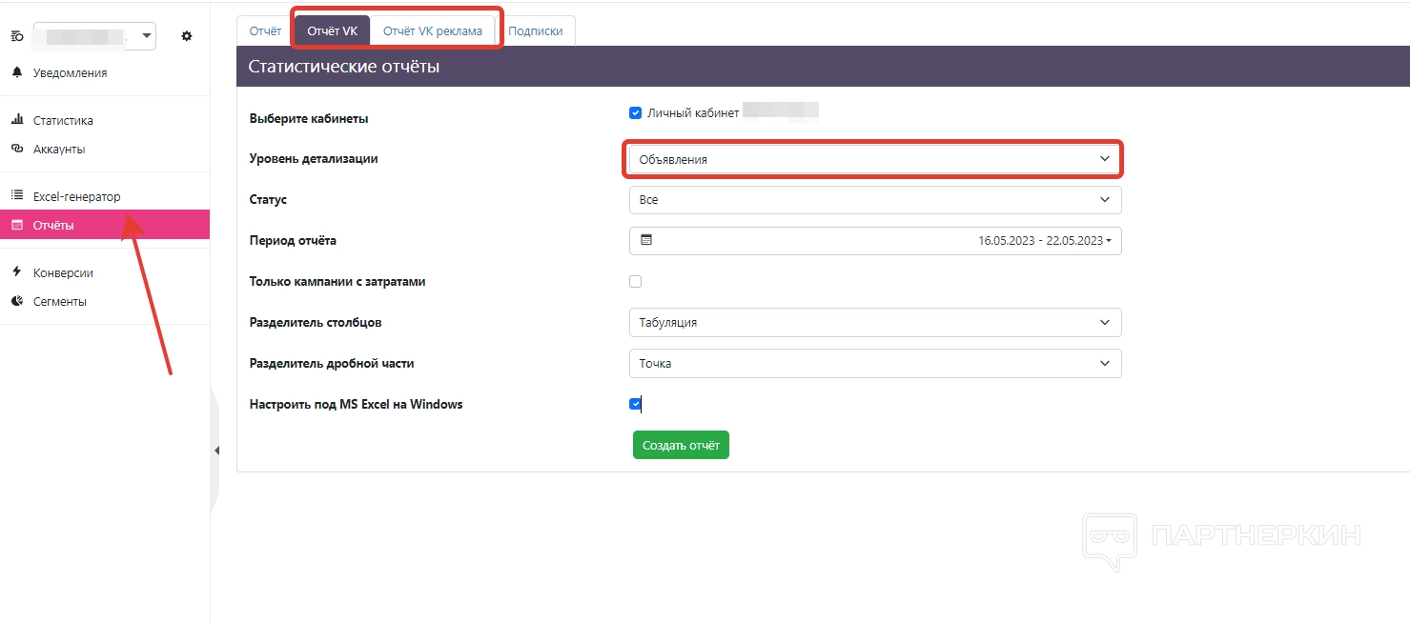Uncheck the Личный кабинет checkbox
Viewport: 1410px width, 622px height.
636,112
